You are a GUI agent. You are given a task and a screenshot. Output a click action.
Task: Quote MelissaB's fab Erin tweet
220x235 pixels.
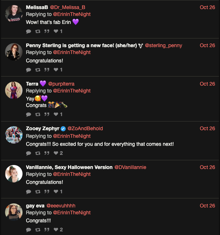click(46, 31)
